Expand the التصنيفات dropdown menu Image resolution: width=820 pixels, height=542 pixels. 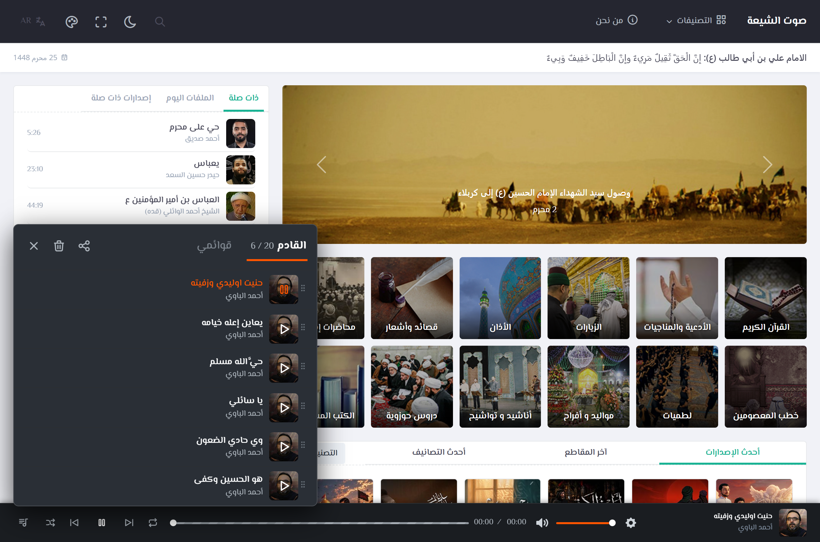(x=696, y=20)
